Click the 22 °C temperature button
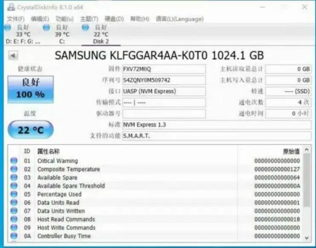The width and height of the screenshot is (316, 248). coord(31,130)
